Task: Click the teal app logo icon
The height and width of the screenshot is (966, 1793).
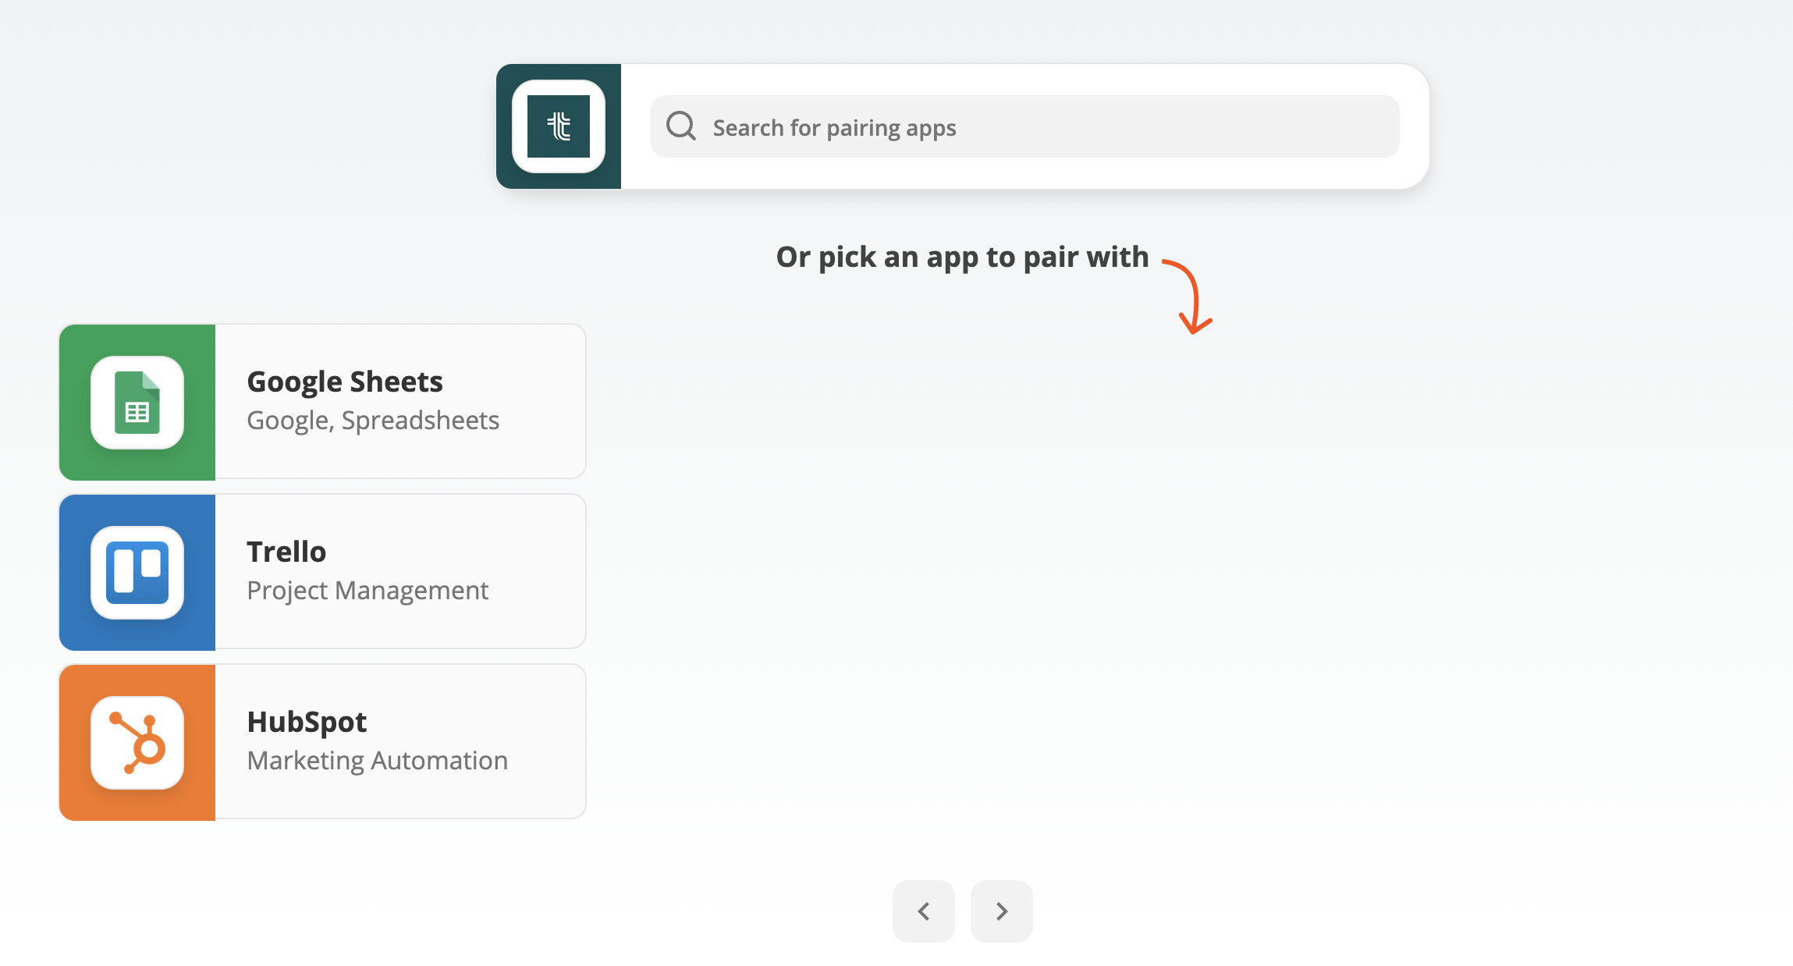Action: [x=559, y=126]
